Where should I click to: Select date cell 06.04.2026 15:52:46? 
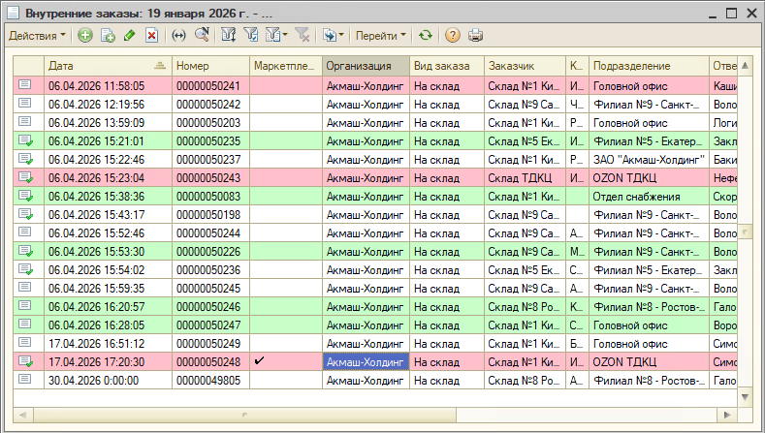click(108, 233)
